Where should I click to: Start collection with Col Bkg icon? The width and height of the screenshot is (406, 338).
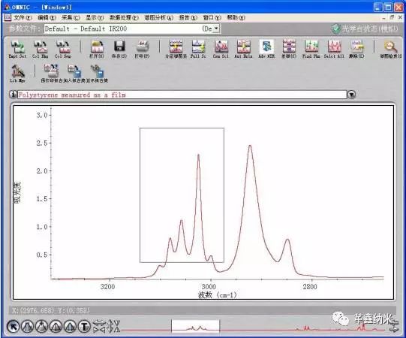[x=40, y=50]
